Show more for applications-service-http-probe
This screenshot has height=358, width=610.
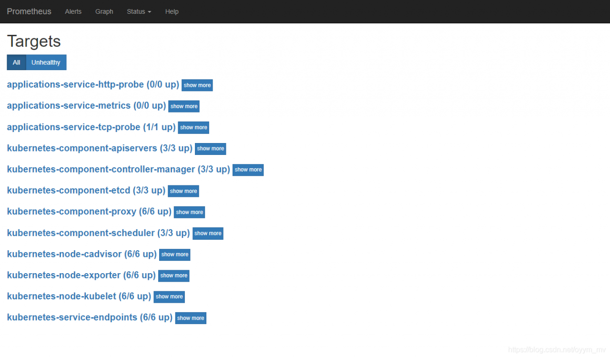coord(197,85)
